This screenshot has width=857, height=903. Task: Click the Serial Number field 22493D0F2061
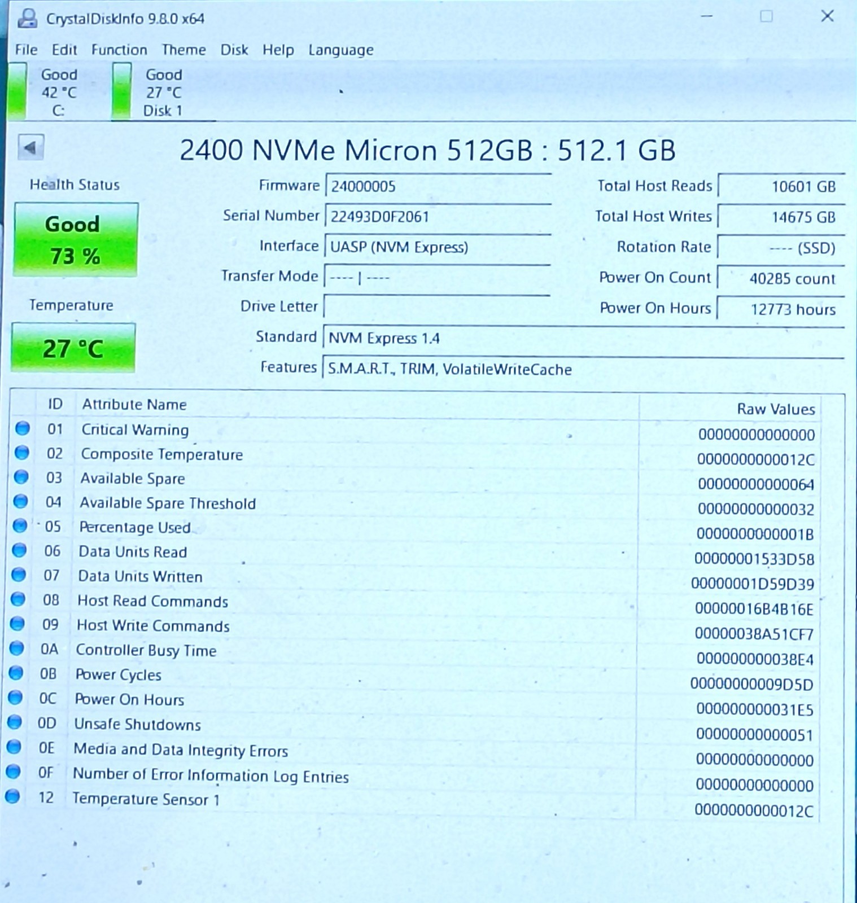[x=438, y=216]
